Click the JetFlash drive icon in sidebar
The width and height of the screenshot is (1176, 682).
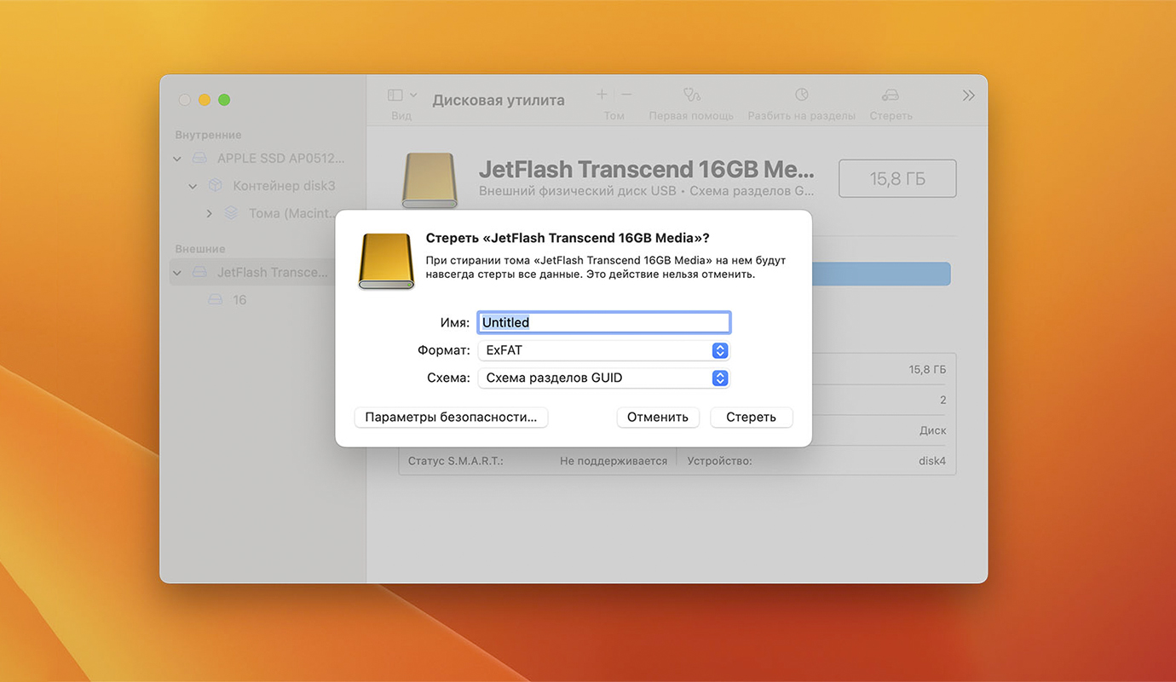199,273
